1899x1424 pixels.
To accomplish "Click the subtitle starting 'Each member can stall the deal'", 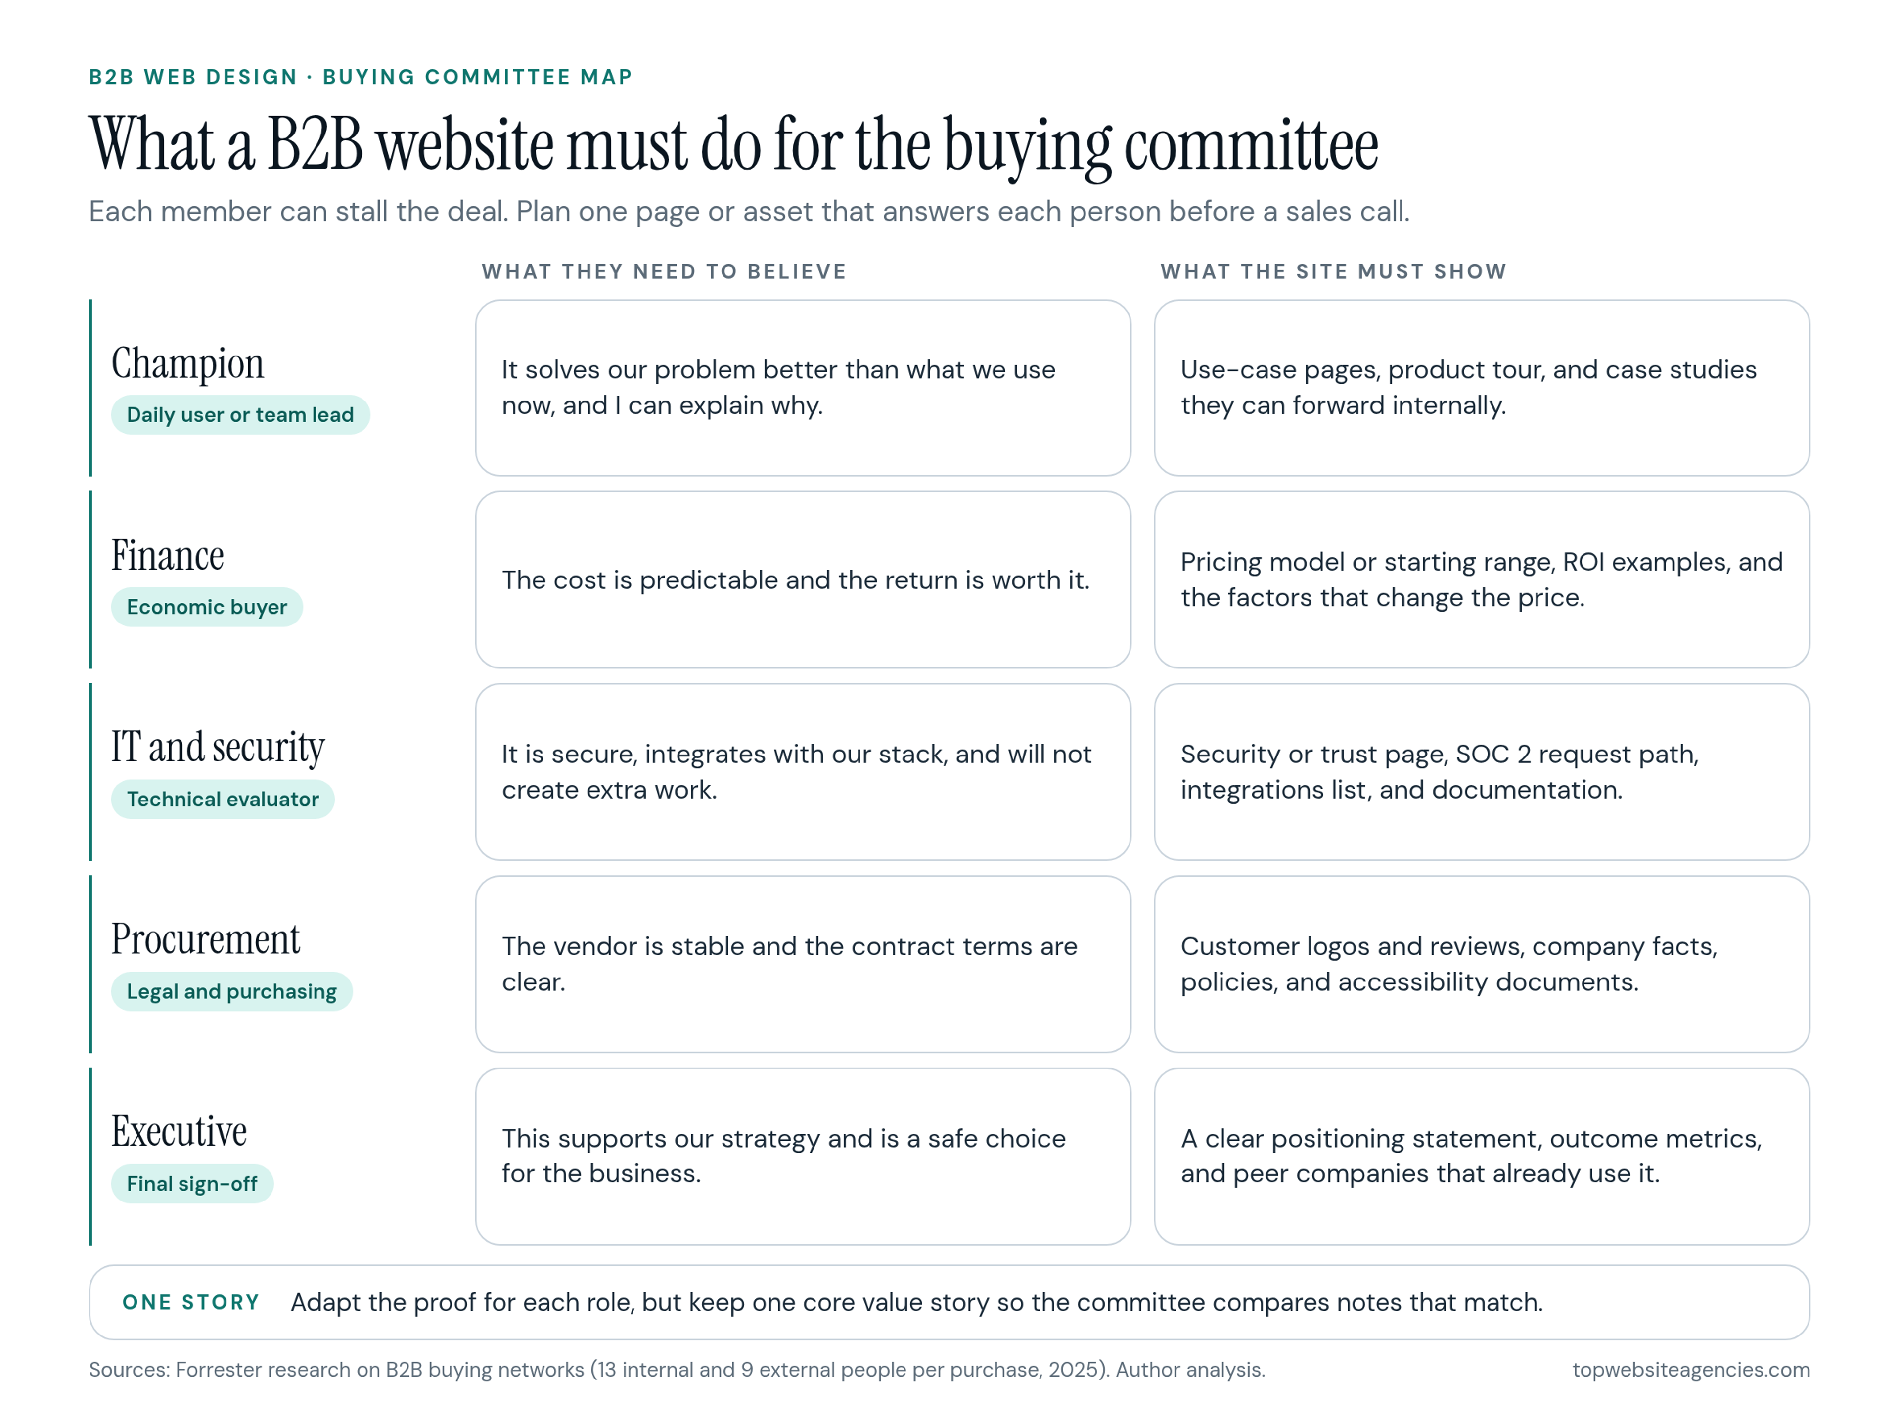I will 750,211.
